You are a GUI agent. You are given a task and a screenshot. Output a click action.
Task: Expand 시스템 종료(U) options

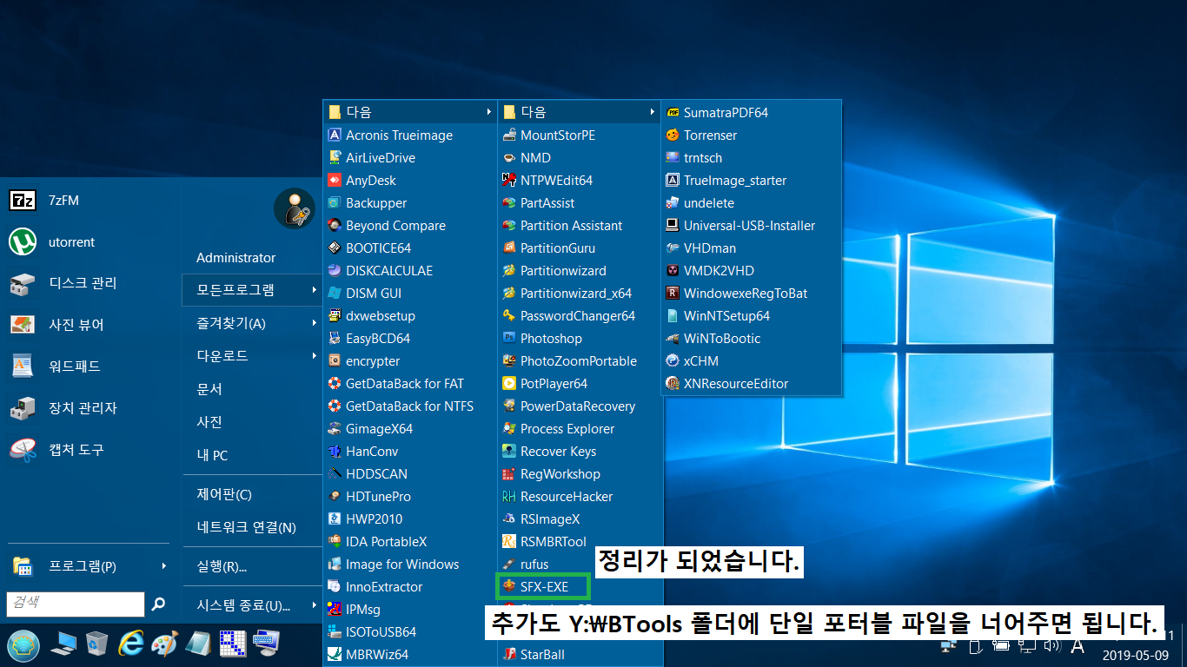252,605
